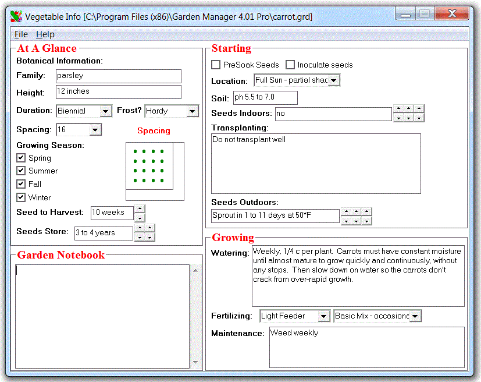Click the Growing Season label
This screenshot has width=481, height=382.
coord(50,145)
